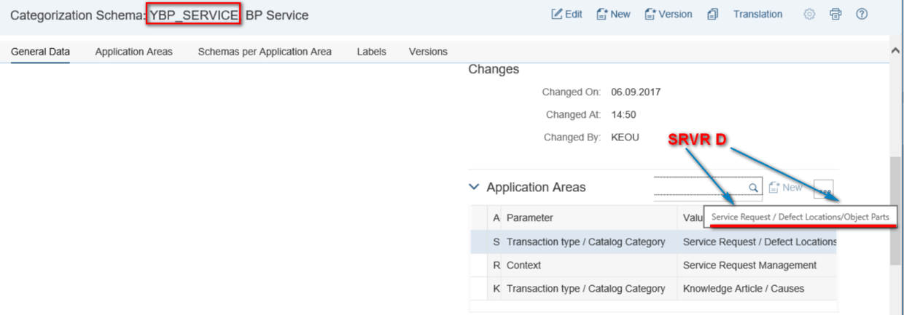This screenshot has width=904, height=315.
Task: Click the Parameter column header
Action: (x=530, y=218)
